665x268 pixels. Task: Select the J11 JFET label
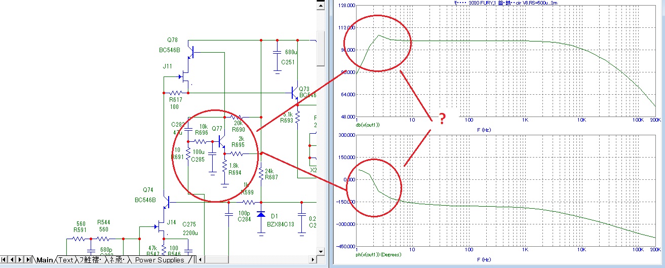[x=167, y=66]
